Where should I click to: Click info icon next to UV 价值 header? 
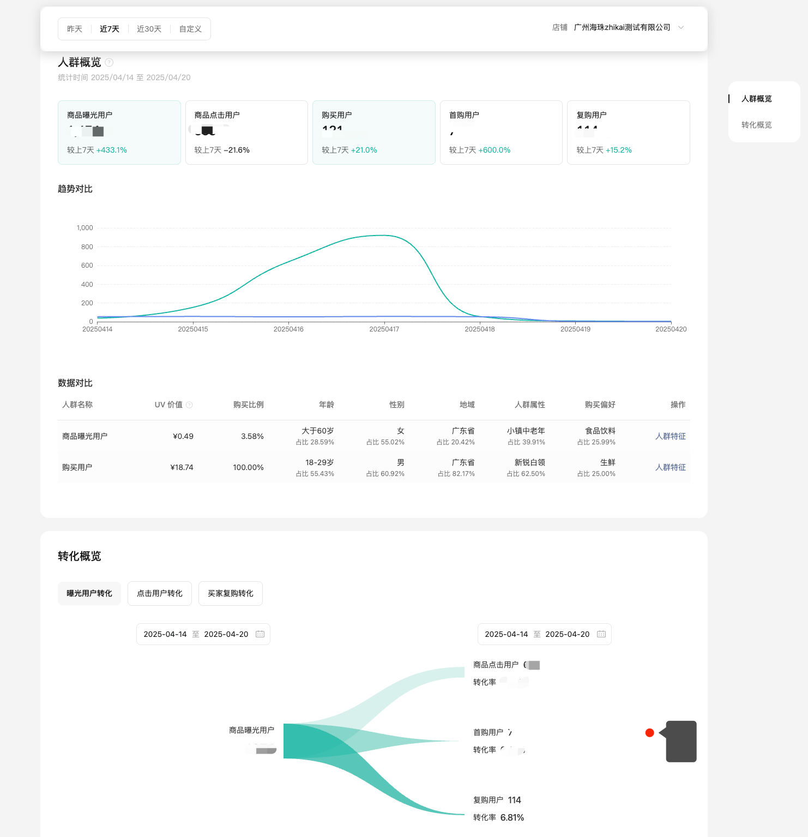tap(189, 405)
